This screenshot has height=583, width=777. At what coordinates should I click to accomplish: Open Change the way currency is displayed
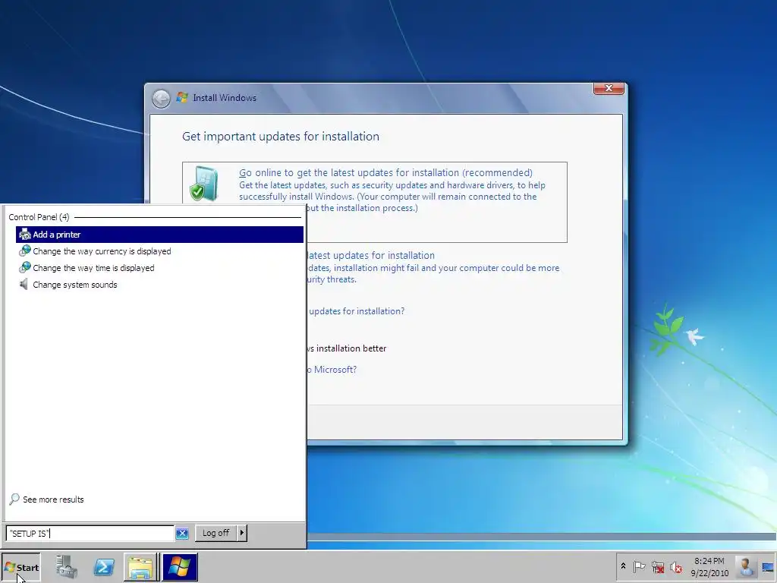(x=102, y=251)
